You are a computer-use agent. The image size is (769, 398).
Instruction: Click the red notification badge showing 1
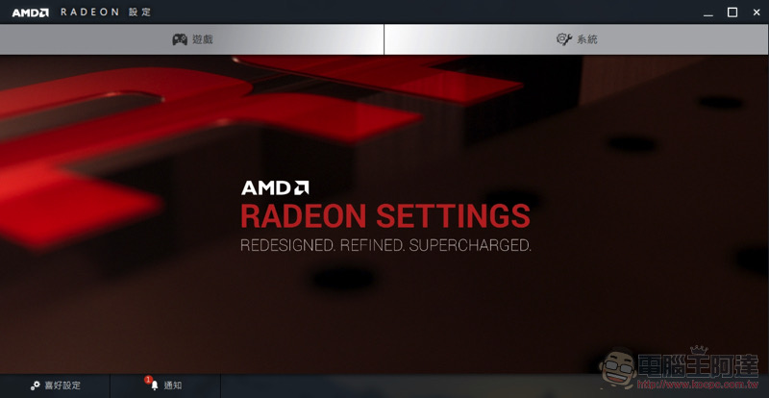[x=147, y=380]
